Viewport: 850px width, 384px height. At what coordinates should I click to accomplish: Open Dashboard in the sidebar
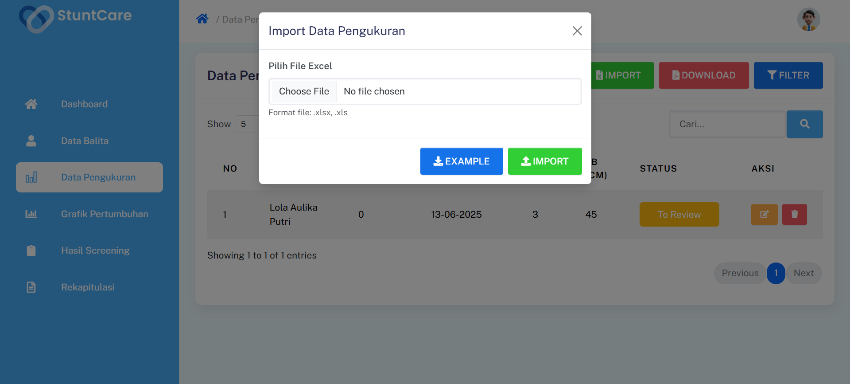(84, 104)
